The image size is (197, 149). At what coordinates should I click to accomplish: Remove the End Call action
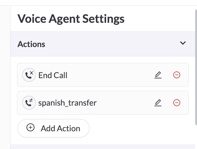coord(177,75)
